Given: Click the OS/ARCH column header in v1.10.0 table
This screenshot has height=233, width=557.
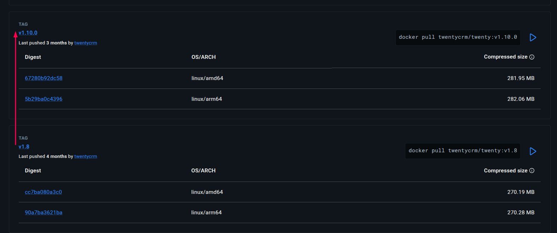Looking at the screenshot, I should [204, 57].
